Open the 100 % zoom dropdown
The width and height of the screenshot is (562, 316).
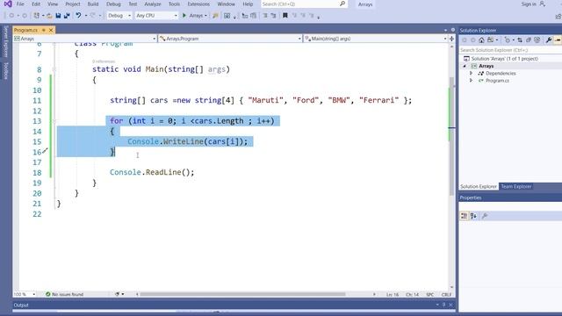tap(25, 294)
